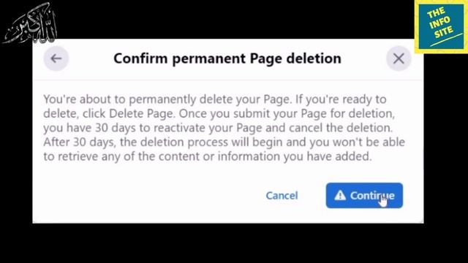This screenshot has width=468, height=263.
Task: Click the words 'cancel the deletion' in text
Action: 341,128
